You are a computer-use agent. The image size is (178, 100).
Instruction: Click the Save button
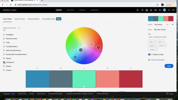[x=169, y=66]
